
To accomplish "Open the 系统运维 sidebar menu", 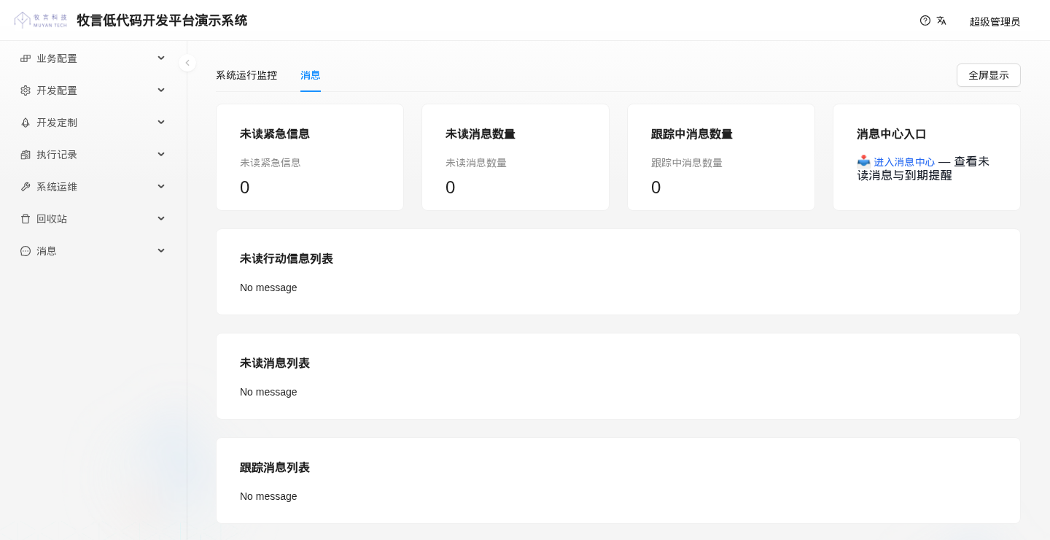I will pyautogui.click(x=93, y=187).
